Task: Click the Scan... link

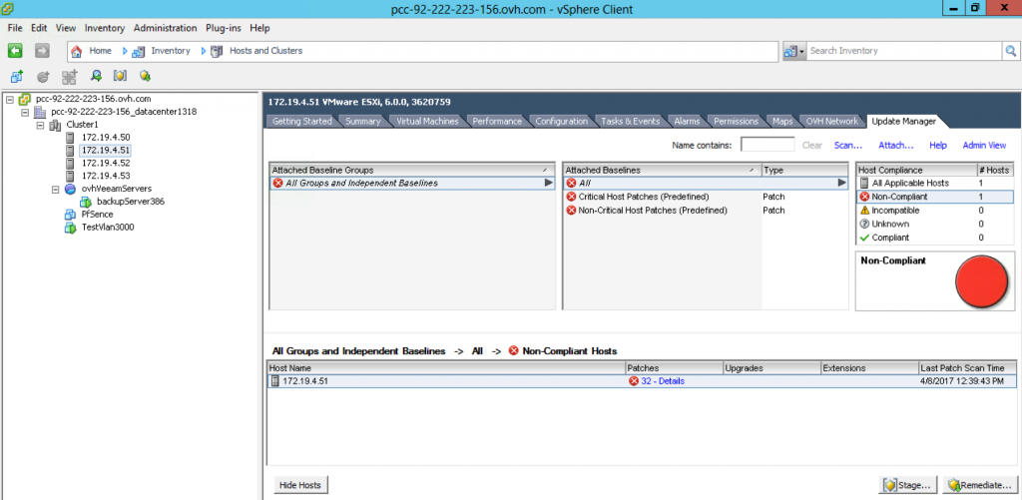Action: click(x=848, y=146)
